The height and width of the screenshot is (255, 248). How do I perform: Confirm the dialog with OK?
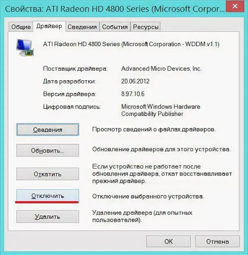168,241
